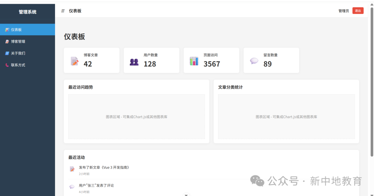This screenshot has width=374, height=196.
Task: Open 博客管理 in the sidebar menu
Action: tap(27, 42)
